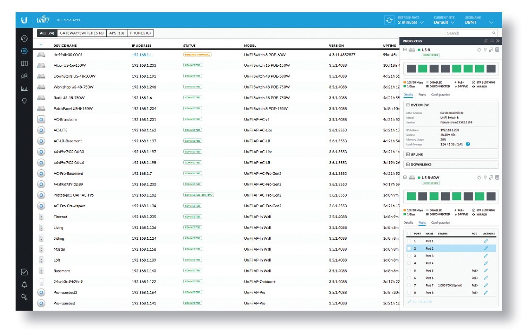Open Configuration tab for US-8
Image resolution: width=530 pixels, height=331 pixels.
[440, 95]
